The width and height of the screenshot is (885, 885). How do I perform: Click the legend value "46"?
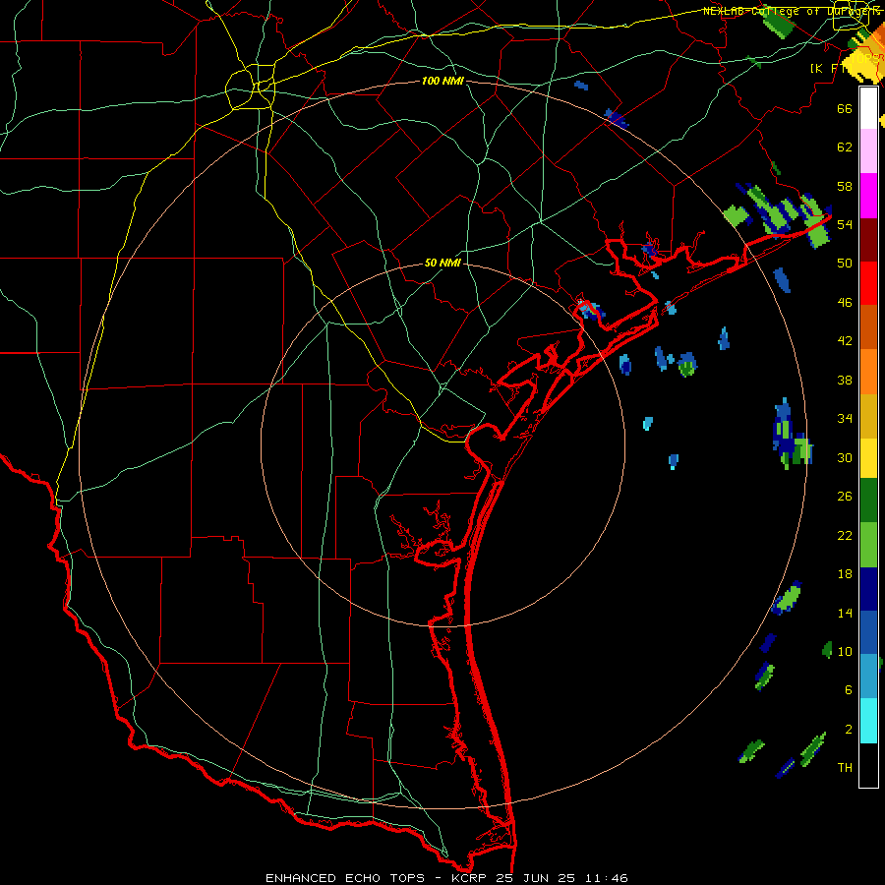pyautogui.click(x=845, y=303)
